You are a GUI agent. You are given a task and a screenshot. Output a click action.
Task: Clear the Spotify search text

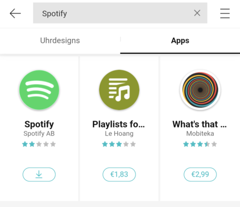coord(197,13)
